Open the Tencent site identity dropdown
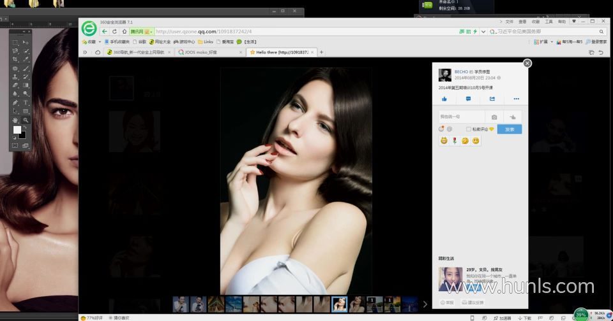Image resolution: width=613 pixels, height=321 pixels. coord(141,32)
